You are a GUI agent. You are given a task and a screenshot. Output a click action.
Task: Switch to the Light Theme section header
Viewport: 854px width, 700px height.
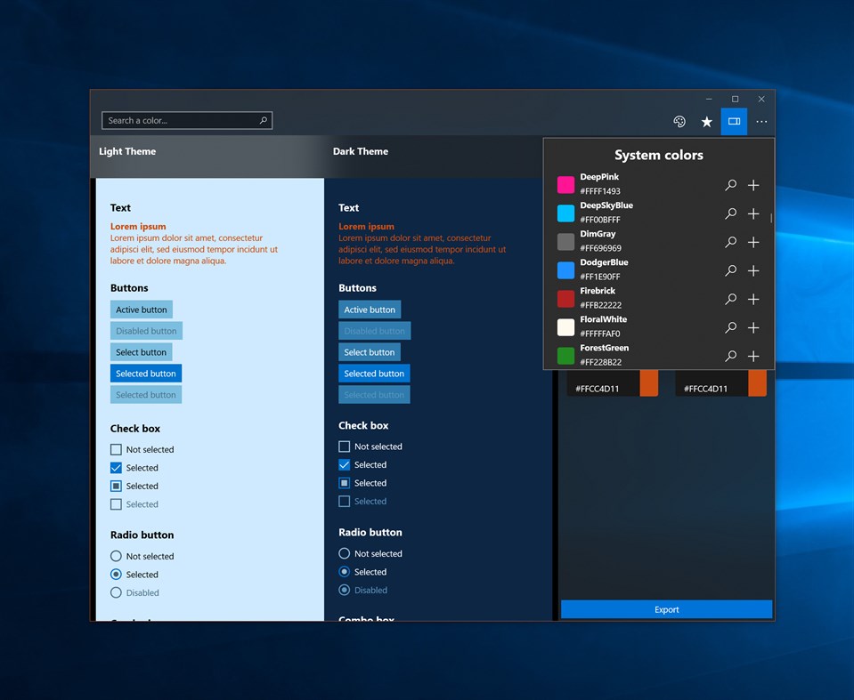tap(127, 151)
